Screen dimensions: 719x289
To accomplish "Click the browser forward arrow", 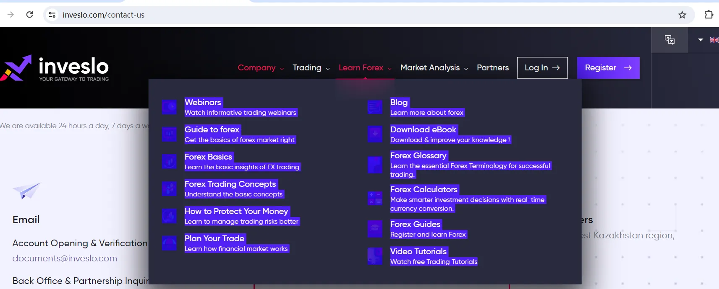I will click(10, 15).
